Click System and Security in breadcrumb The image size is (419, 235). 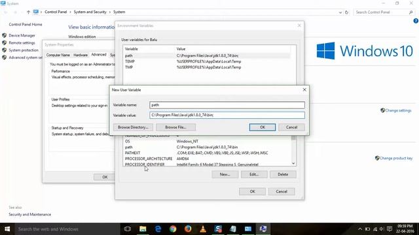click(x=90, y=12)
